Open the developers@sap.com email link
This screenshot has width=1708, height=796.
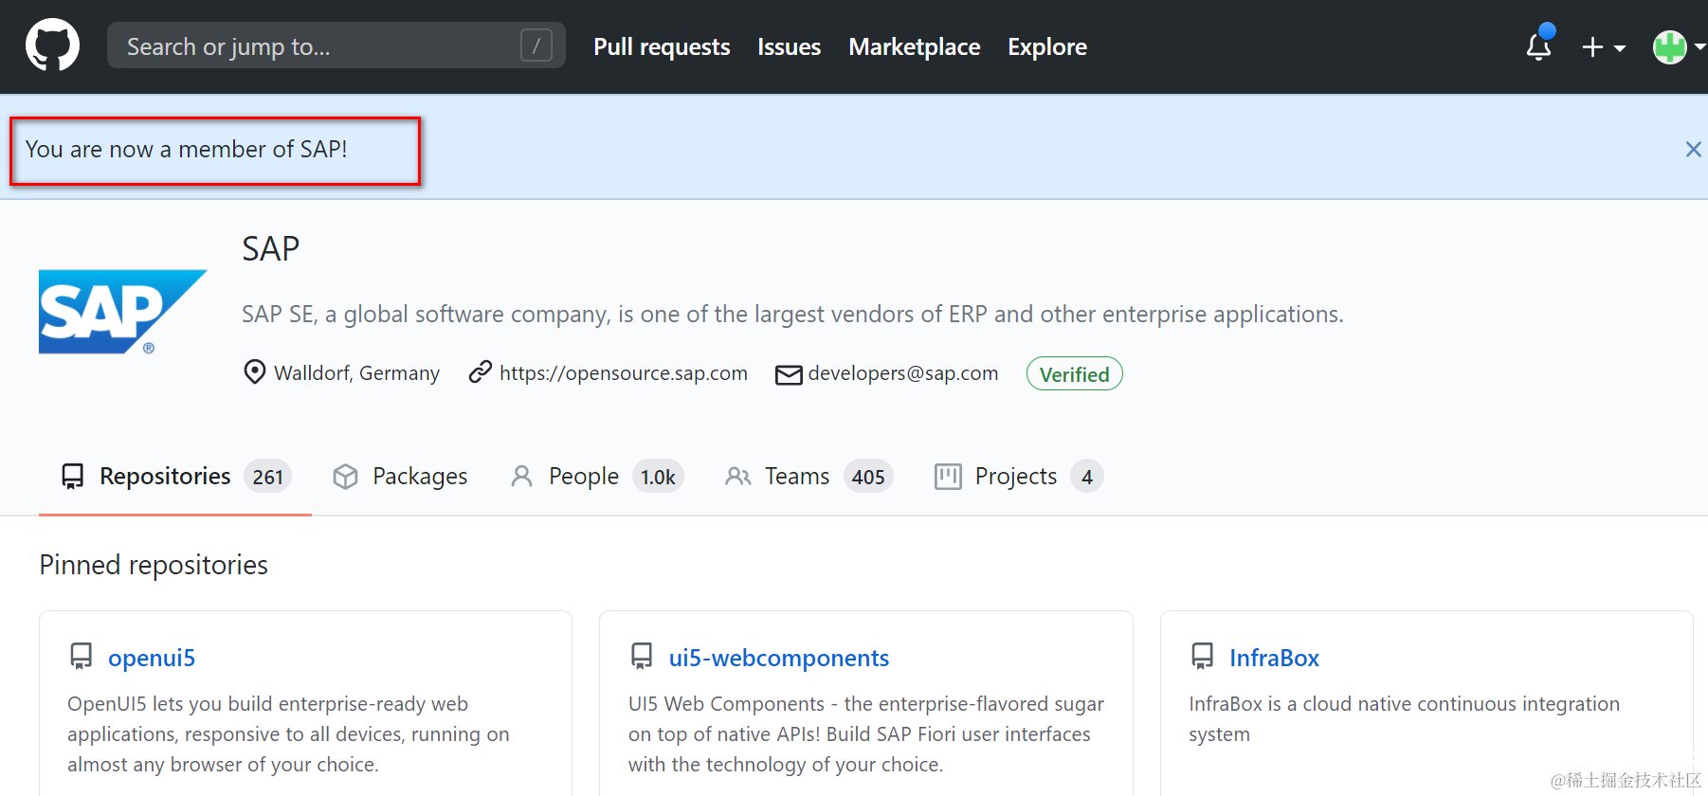pos(903,373)
